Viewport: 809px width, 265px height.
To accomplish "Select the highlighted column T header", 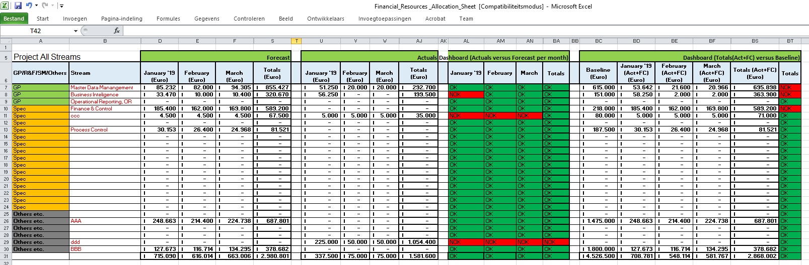I will (296, 41).
